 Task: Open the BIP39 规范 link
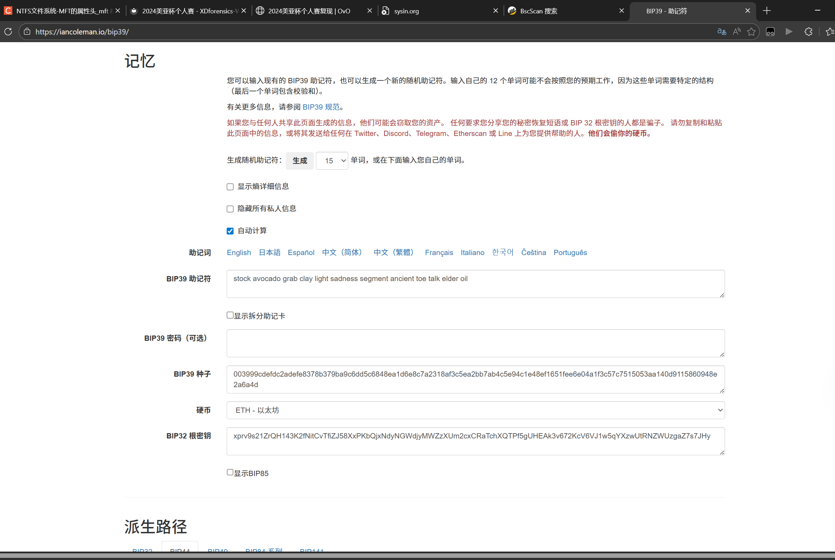tap(321, 107)
